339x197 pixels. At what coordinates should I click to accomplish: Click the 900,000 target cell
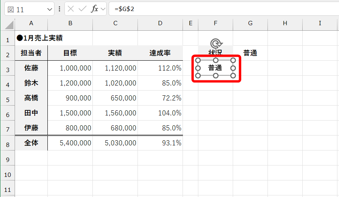click(70, 98)
